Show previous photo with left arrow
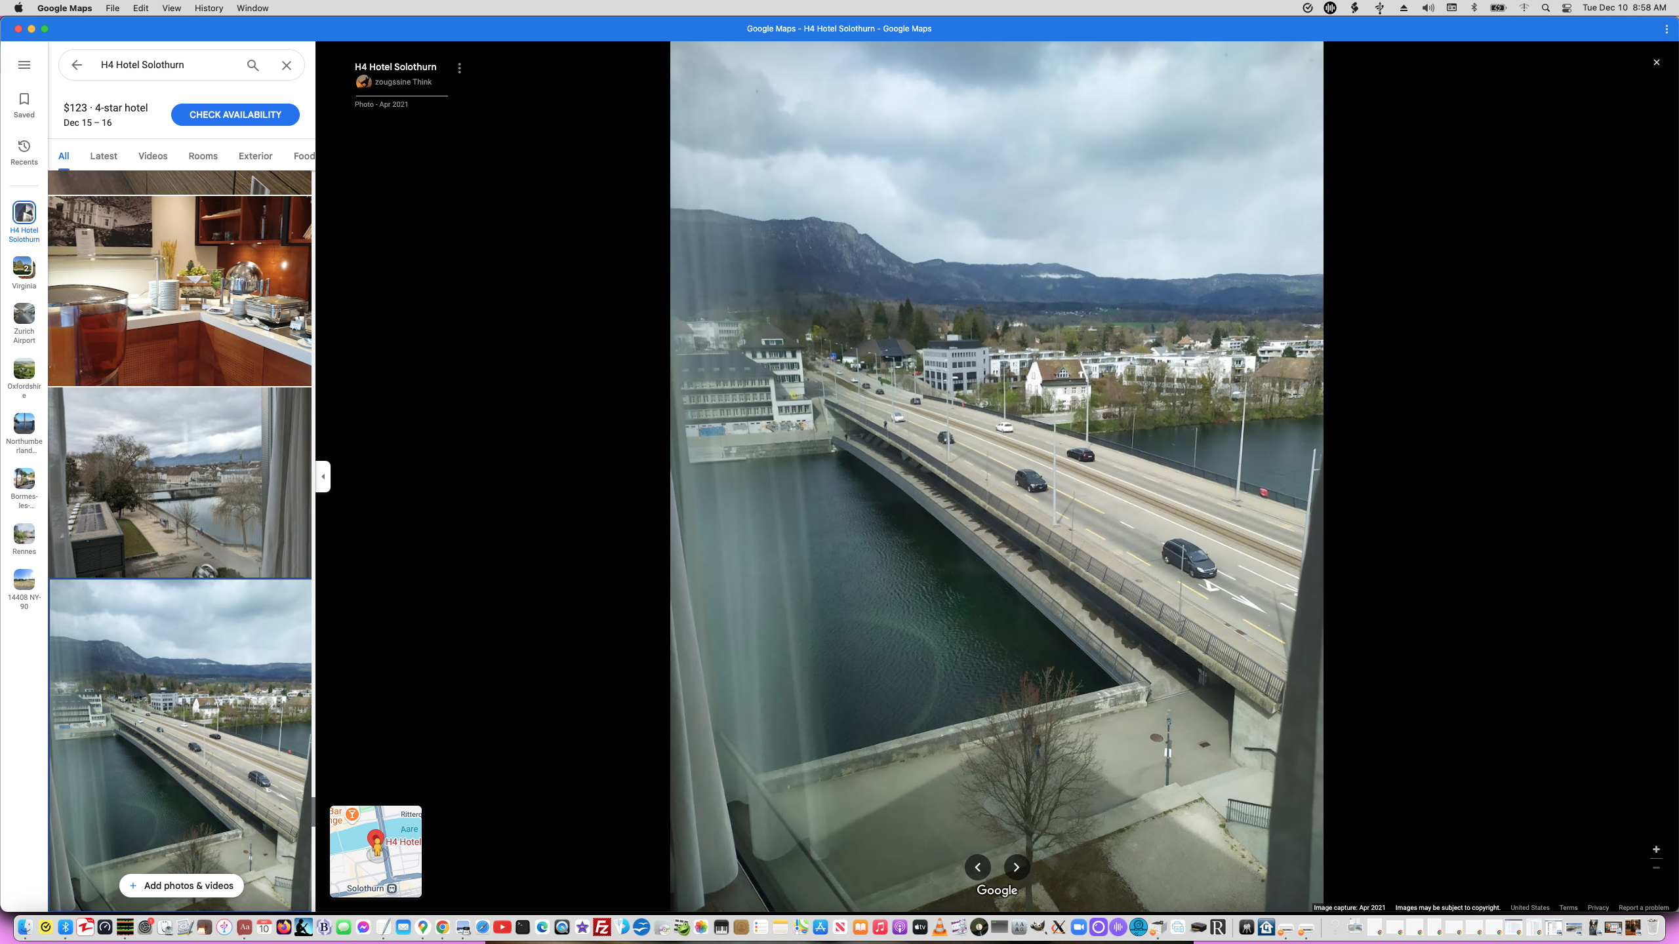The width and height of the screenshot is (1679, 944). (x=977, y=867)
